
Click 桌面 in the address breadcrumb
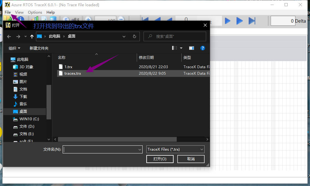pos(71,36)
